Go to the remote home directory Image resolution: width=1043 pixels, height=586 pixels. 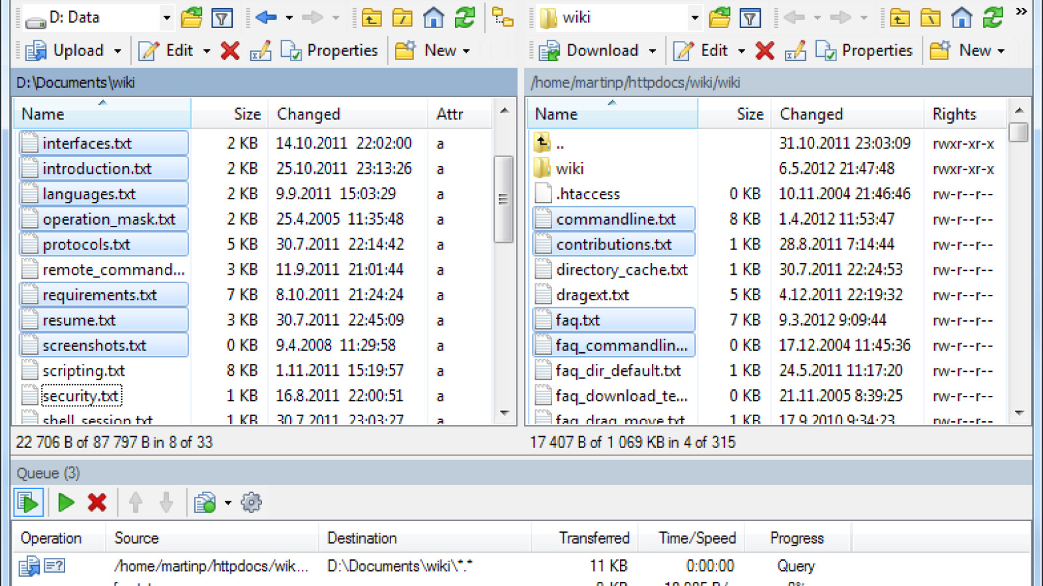point(962,18)
